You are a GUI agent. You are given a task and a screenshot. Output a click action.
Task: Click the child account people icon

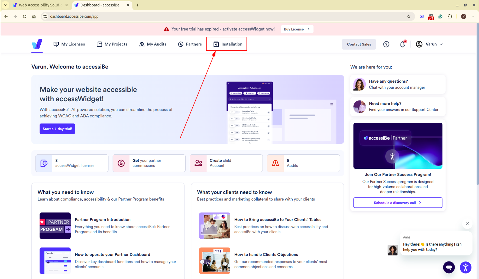point(198,163)
